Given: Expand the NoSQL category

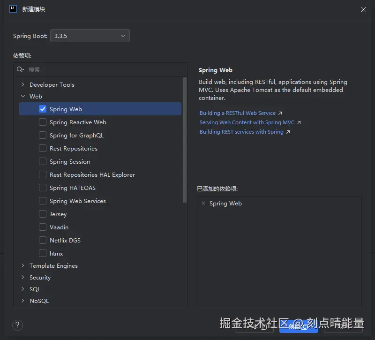Looking at the screenshot, I should [x=22, y=301].
